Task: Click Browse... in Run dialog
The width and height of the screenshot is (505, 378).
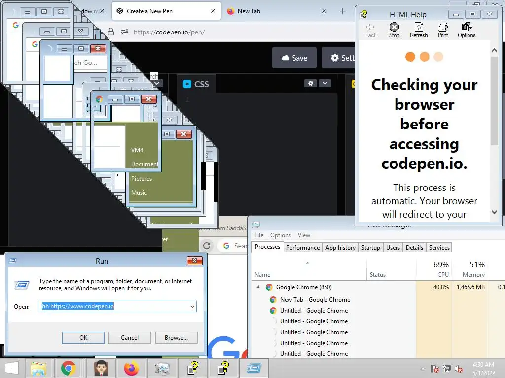Action: point(176,338)
